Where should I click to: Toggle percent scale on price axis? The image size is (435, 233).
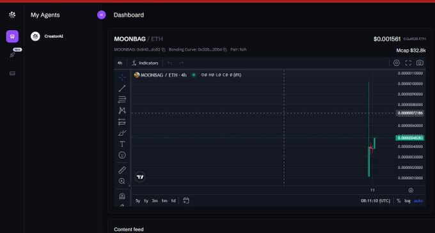(x=399, y=201)
